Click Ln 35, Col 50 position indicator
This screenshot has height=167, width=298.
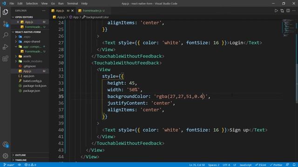coord(197,165)
